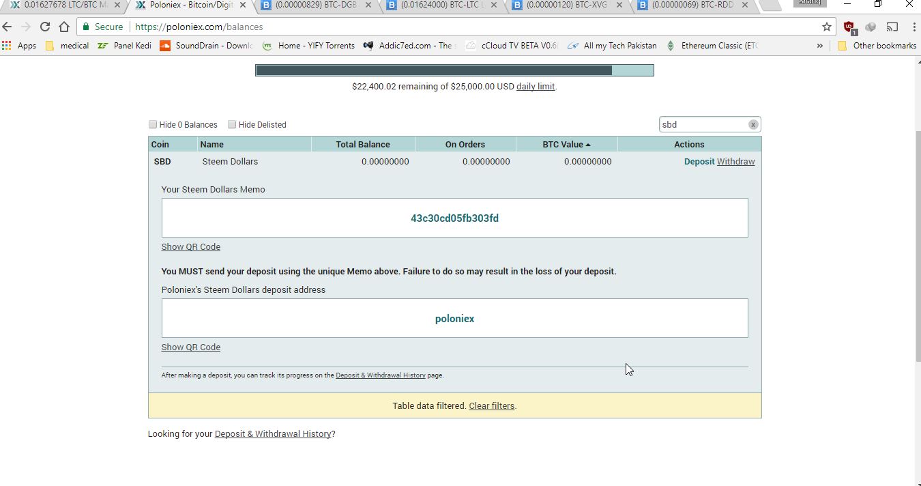Image resolution: width=921 pixels, height=486 pixels.
Task: Open the daily limit link
Action: point(536,87)
